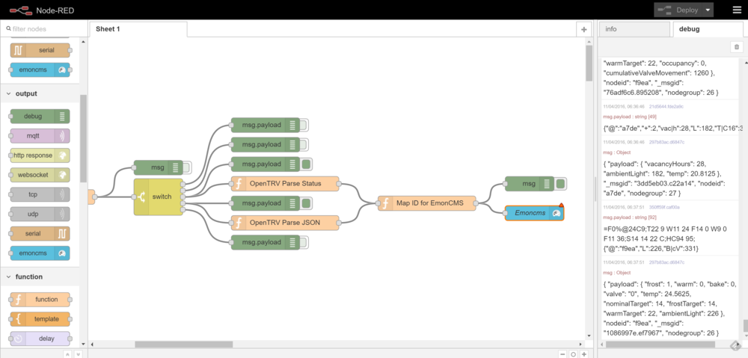Zoom out the canvas with minus icon
Viewport: 748px width, 358px height.
(563, 354)
